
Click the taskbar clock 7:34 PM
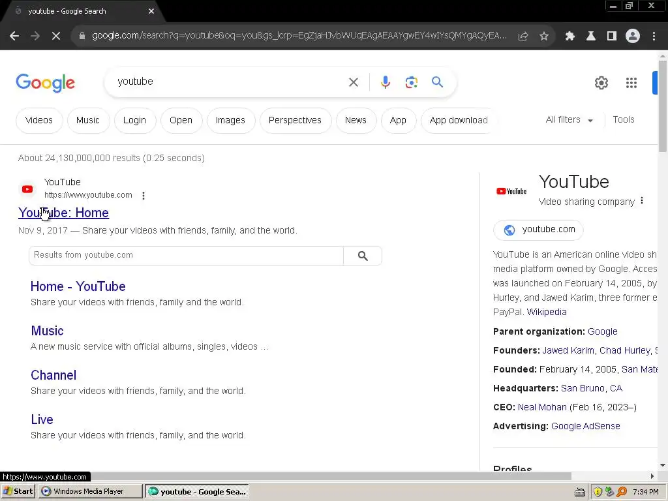(x=646, y=492)
